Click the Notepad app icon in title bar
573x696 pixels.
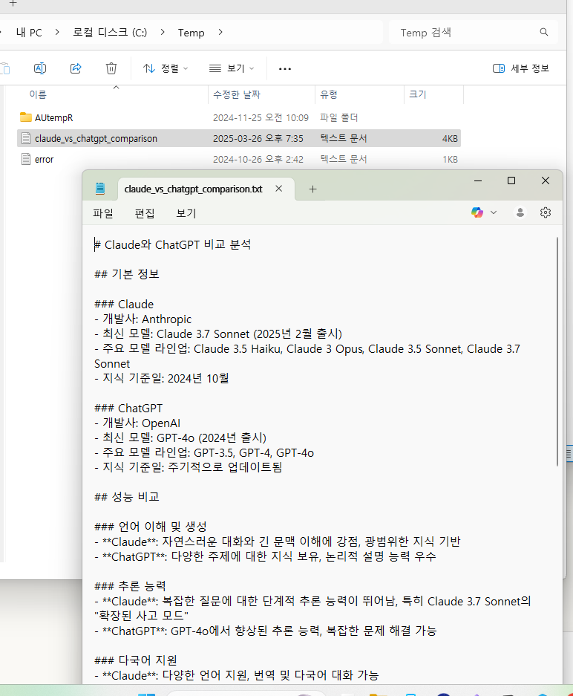coord(100,189)
